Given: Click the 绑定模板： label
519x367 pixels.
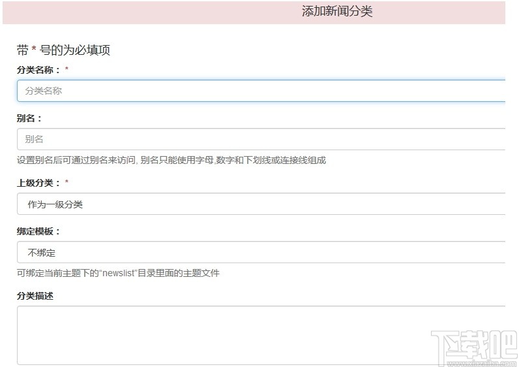Looking at the screenshot, I should pyautogui.click(x=38, y=231).
